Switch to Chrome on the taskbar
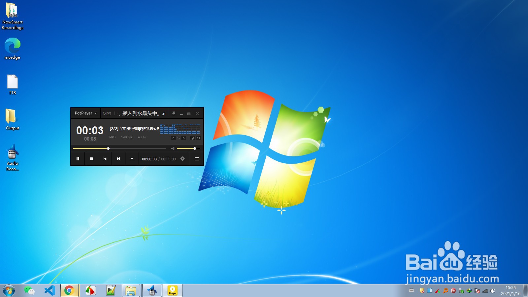This screenshot has width=528, height=297. click(x=69, y=291)
